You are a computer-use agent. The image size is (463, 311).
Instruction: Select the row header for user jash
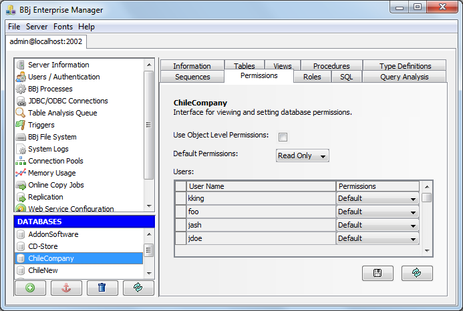[180, 225]
